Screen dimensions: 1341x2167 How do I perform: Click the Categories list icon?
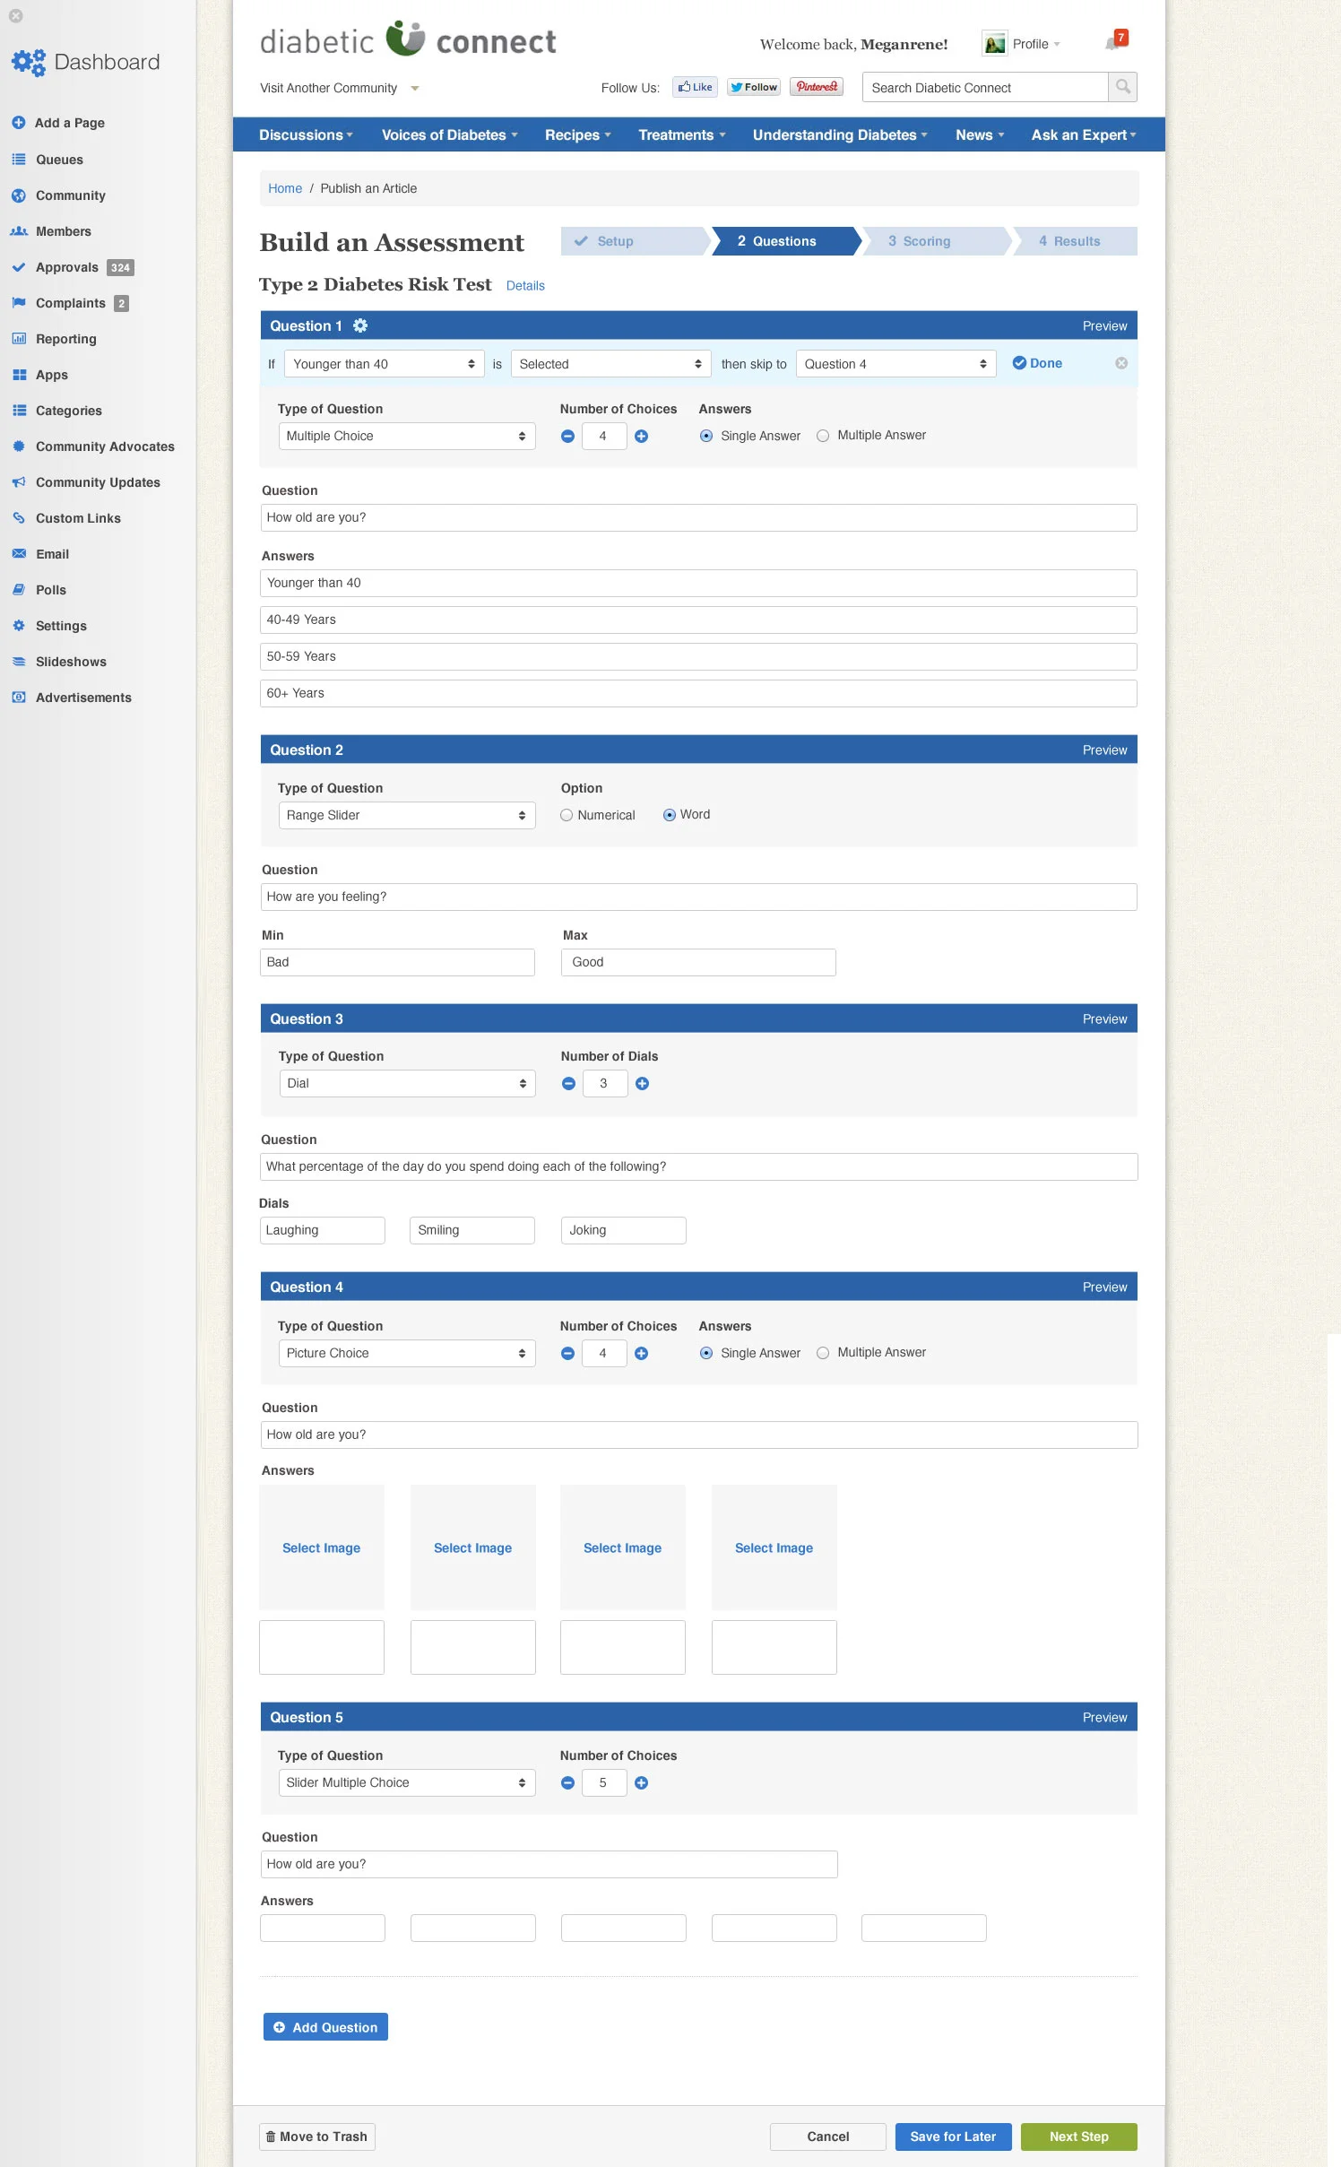(19, 411)
